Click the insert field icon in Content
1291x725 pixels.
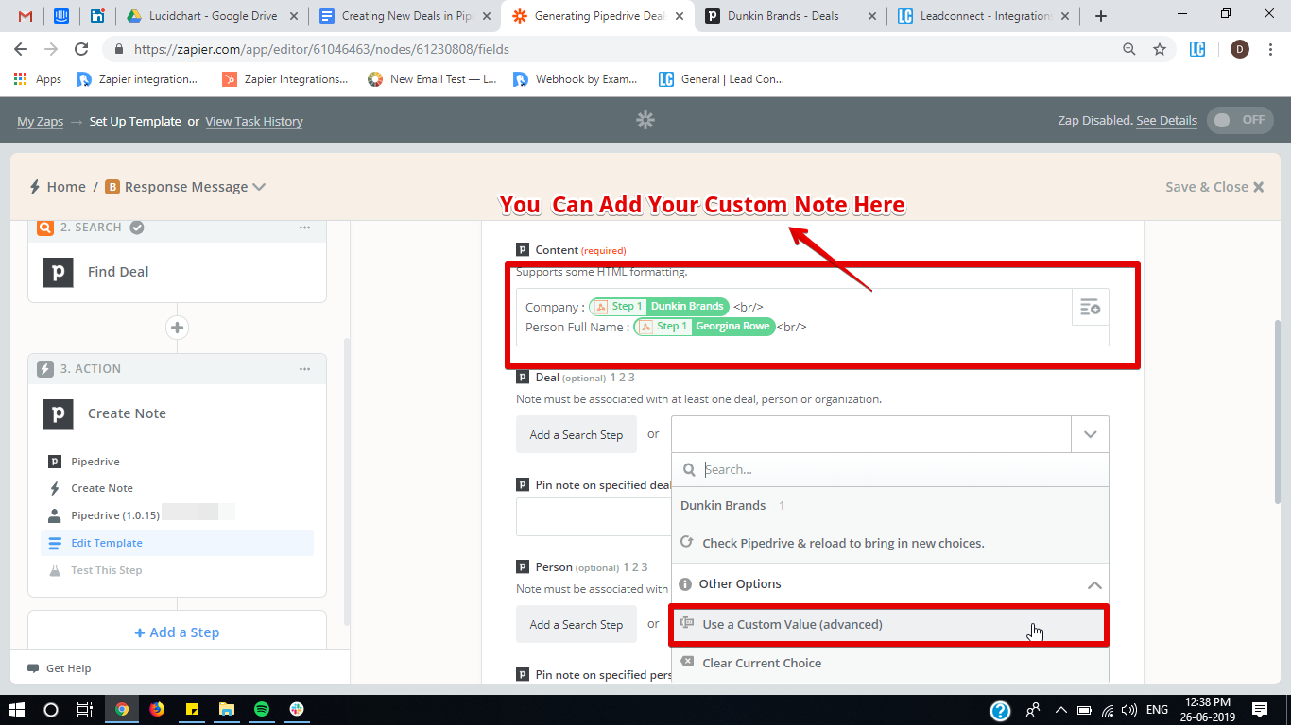(x=1090, y=307)
